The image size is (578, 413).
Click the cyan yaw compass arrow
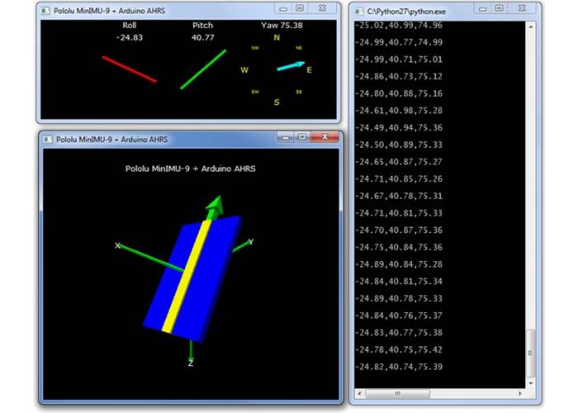(x=290, y=66)
